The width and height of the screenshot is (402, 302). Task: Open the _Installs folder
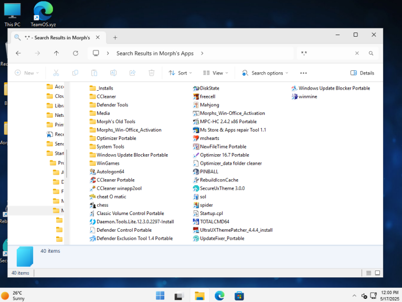pos(101,89)
